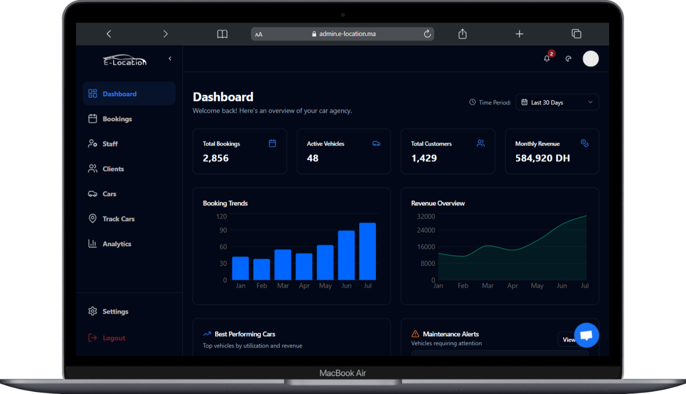The width and height of the screenshot is (686, 394).
Task: Click the profile avatar circle
Action: [x=591, y=58]
